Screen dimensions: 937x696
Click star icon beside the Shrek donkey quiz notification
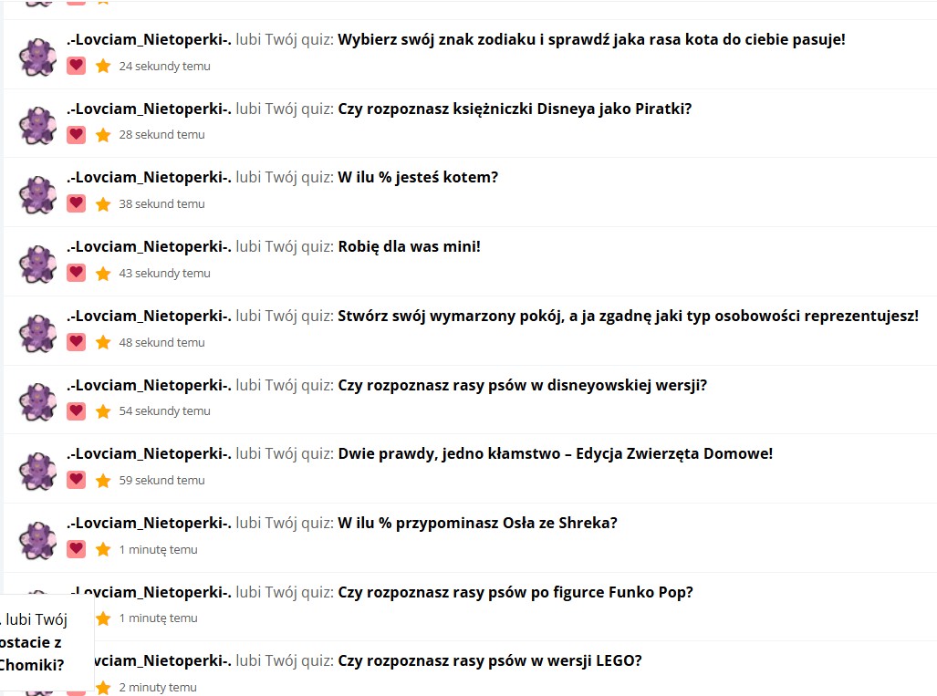click(x=103, y=549)
